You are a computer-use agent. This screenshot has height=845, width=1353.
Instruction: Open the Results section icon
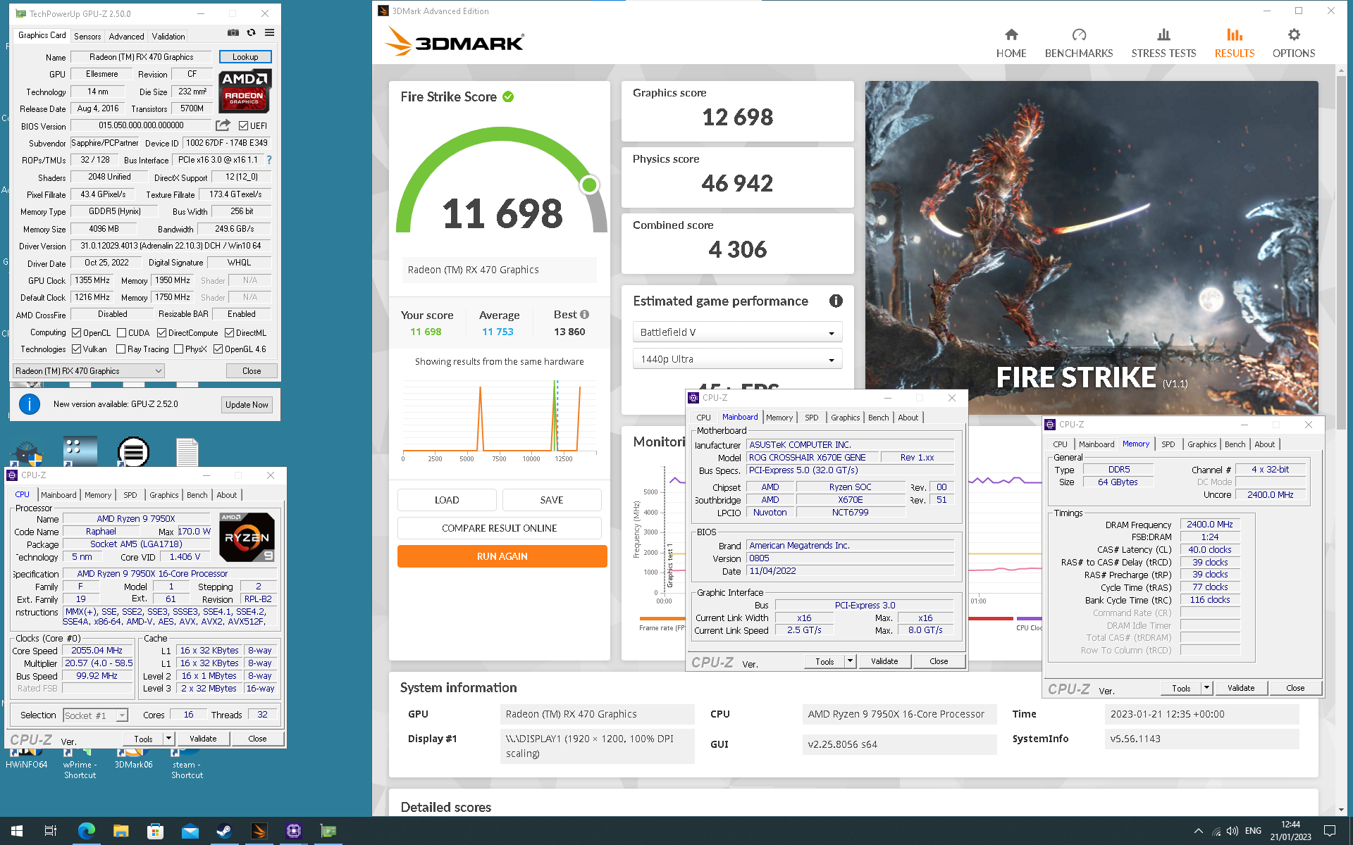click(x=1234, y=35)
